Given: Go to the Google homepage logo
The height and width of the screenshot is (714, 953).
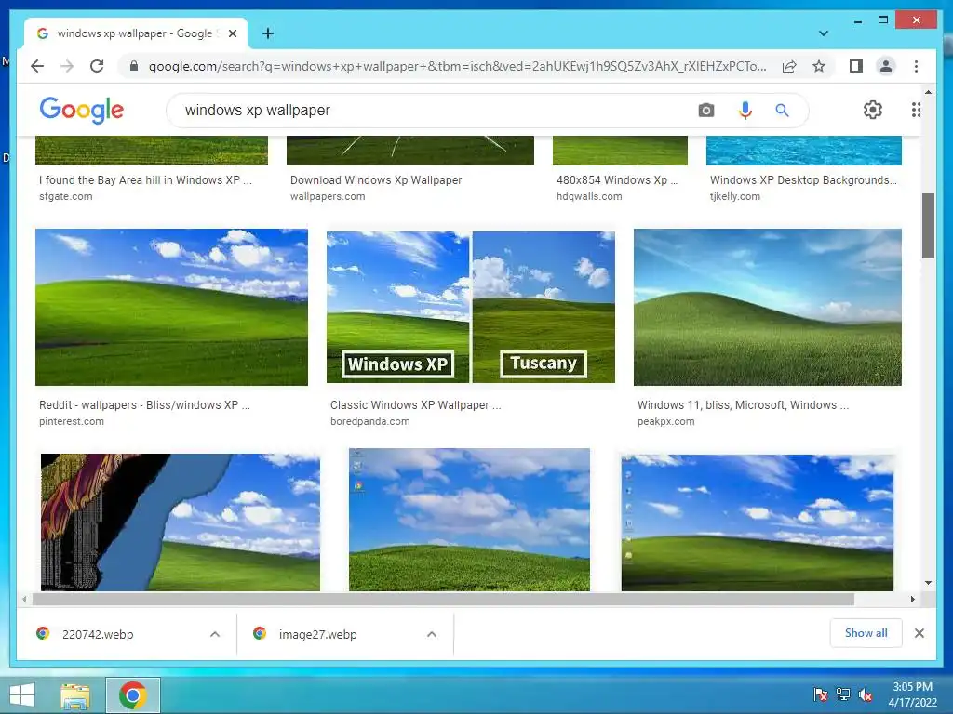Looking at the screenshot, I should [82, 111].
